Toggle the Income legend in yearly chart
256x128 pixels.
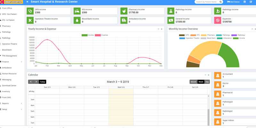[x=88, y=35]
